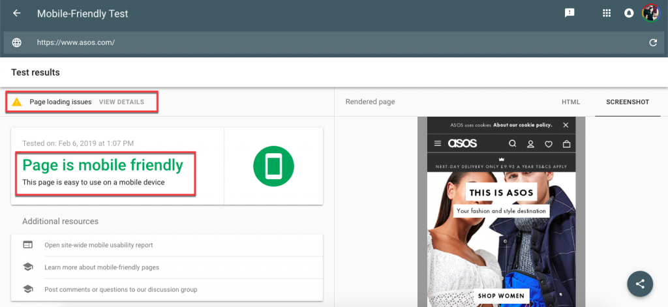Re-run the test with refresh icon
668x307 pixels.
[652, 42]
